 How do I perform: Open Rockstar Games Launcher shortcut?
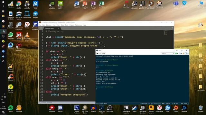pos(151,109)
